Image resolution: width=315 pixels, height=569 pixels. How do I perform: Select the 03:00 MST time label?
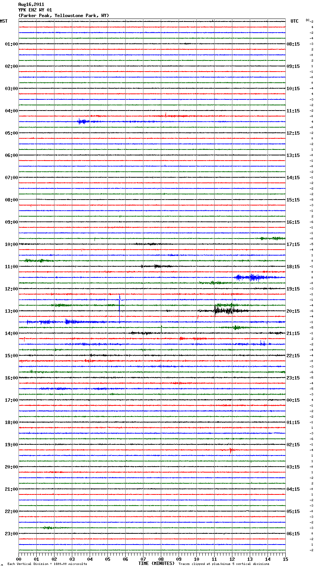tap(11, 89)
